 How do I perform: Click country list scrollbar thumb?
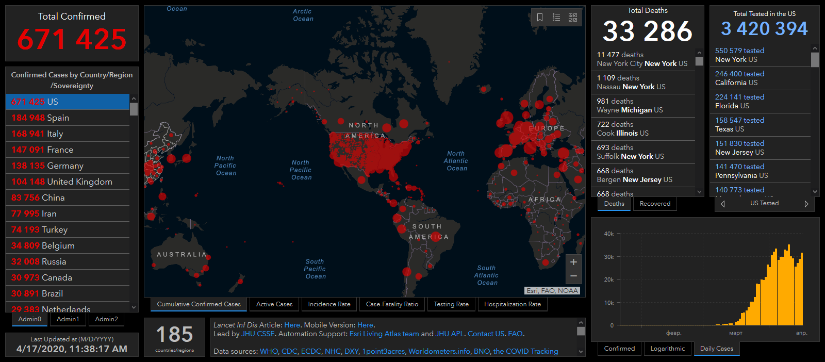[x=134, y=109]
